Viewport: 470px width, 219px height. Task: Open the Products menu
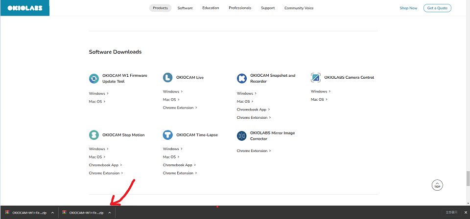(161, 8)
